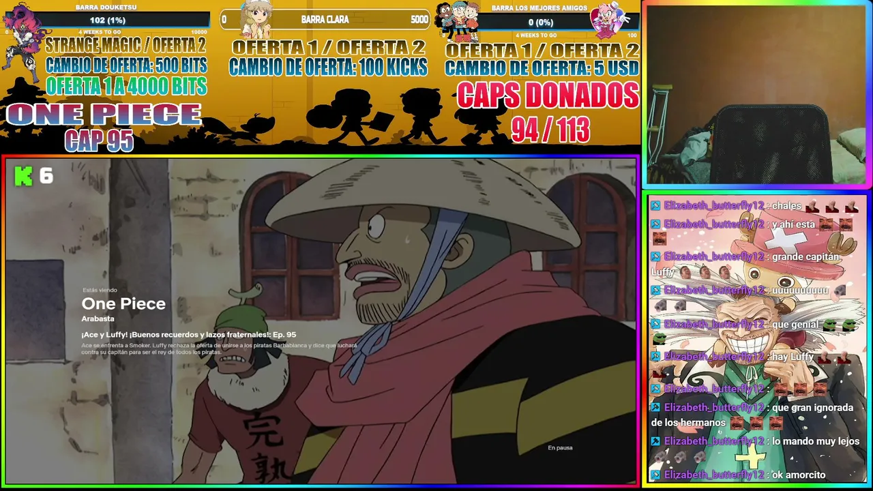Click the chat badge beside 'grande capitán' message
873x491 pixels.
pyautogui.click(x=655, y=256)
